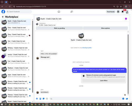Screen dimensions: 132x106
Task: Open the Facebook menu grid icon
Action: [x=118, y=12]
